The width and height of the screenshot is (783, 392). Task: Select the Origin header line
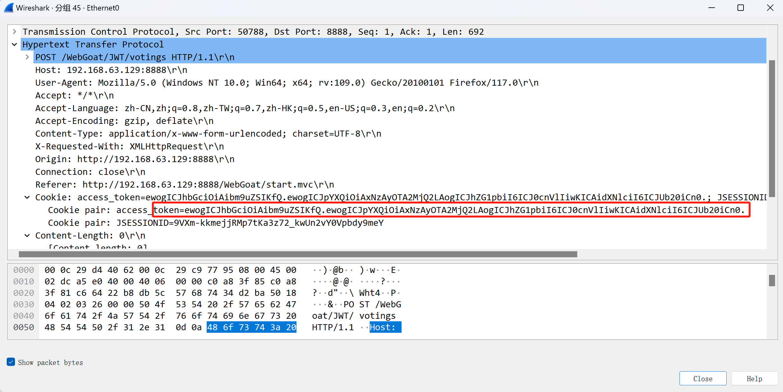coord(135,159)
